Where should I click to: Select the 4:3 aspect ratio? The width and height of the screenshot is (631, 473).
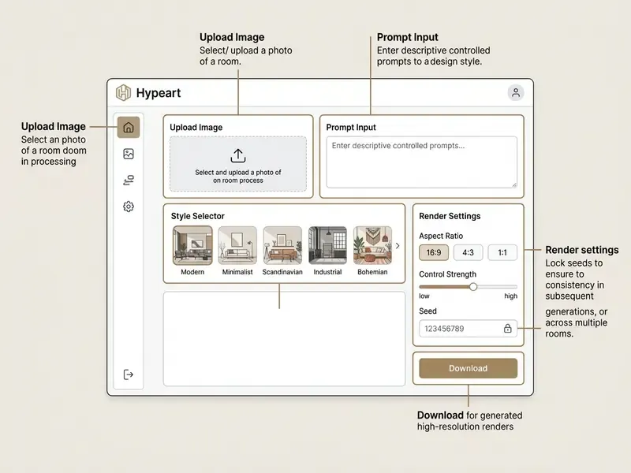coord(468,252)
